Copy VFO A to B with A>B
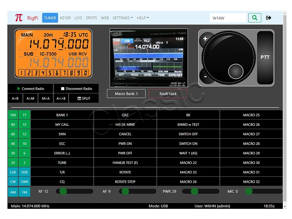 15,98
